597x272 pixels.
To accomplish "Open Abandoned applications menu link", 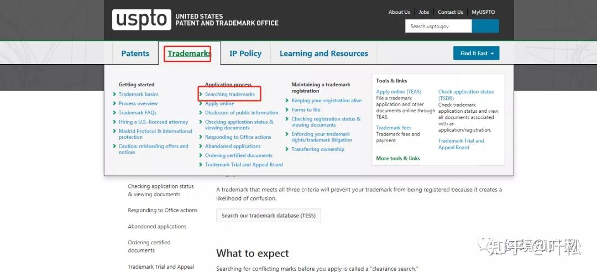I will point(233,146).
